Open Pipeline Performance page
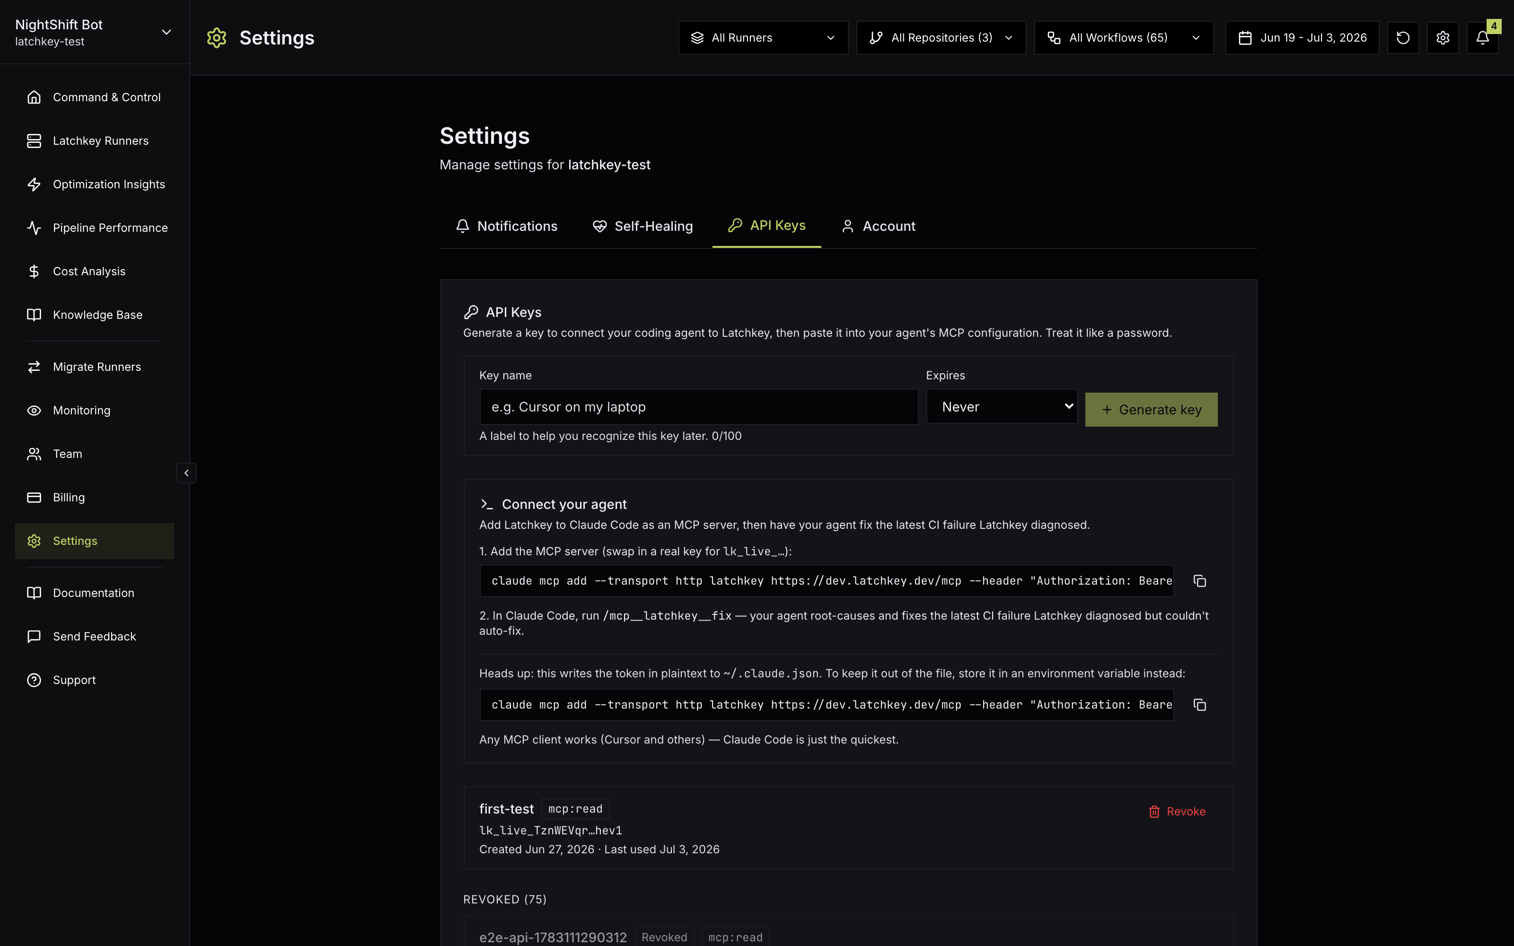The image size is (1514, 946). [95, 228]
